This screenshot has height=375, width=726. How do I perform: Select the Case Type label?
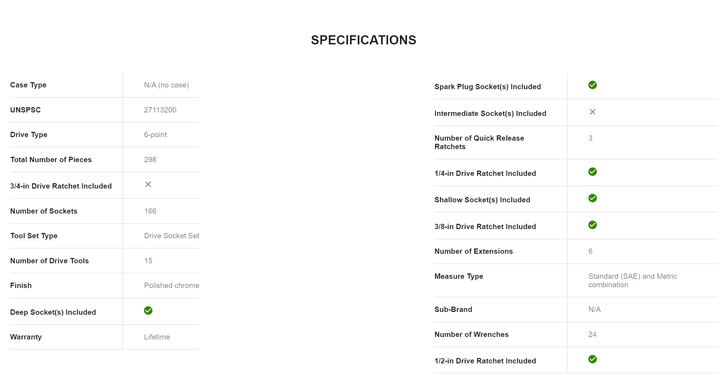point(28,85)
